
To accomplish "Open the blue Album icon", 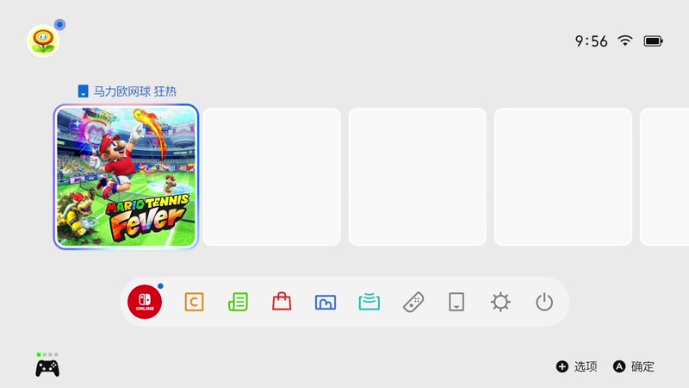I will point(326,303).
